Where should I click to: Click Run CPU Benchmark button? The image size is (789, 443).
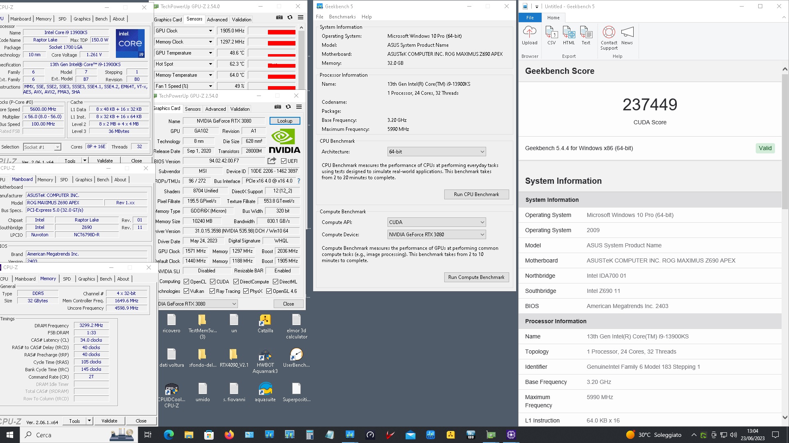coord(476,194)
